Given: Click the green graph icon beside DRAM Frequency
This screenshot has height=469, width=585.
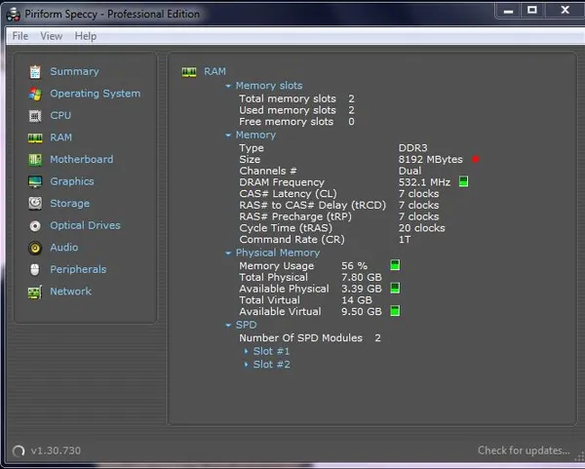Looking at the screenshot, I should [x=463, y=181].
